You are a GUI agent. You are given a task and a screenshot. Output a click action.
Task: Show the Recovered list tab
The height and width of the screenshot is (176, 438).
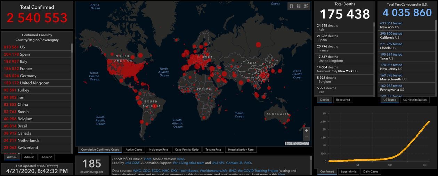point(343,100)
